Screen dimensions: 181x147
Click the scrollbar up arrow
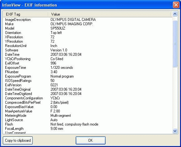tap(175, 14)
